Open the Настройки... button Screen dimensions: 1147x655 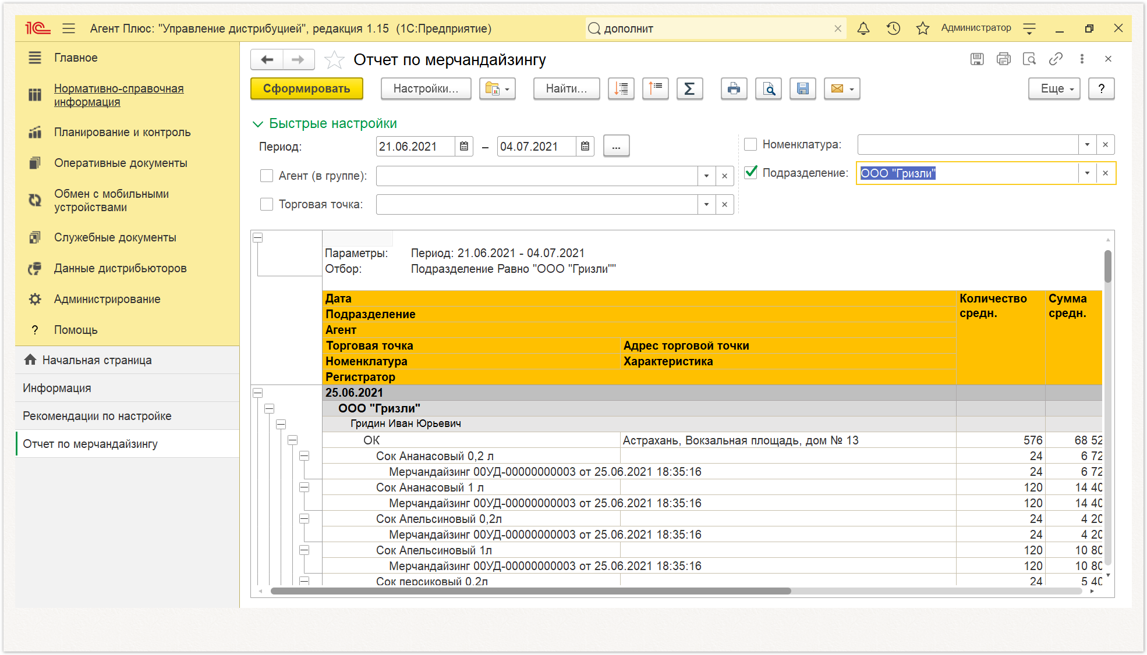point(426,89)
